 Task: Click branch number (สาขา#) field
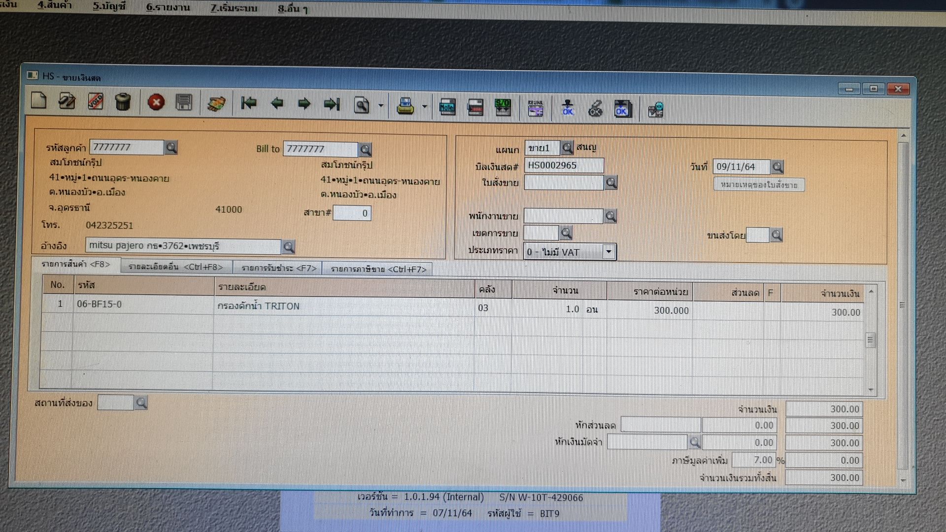click(352, 213)
